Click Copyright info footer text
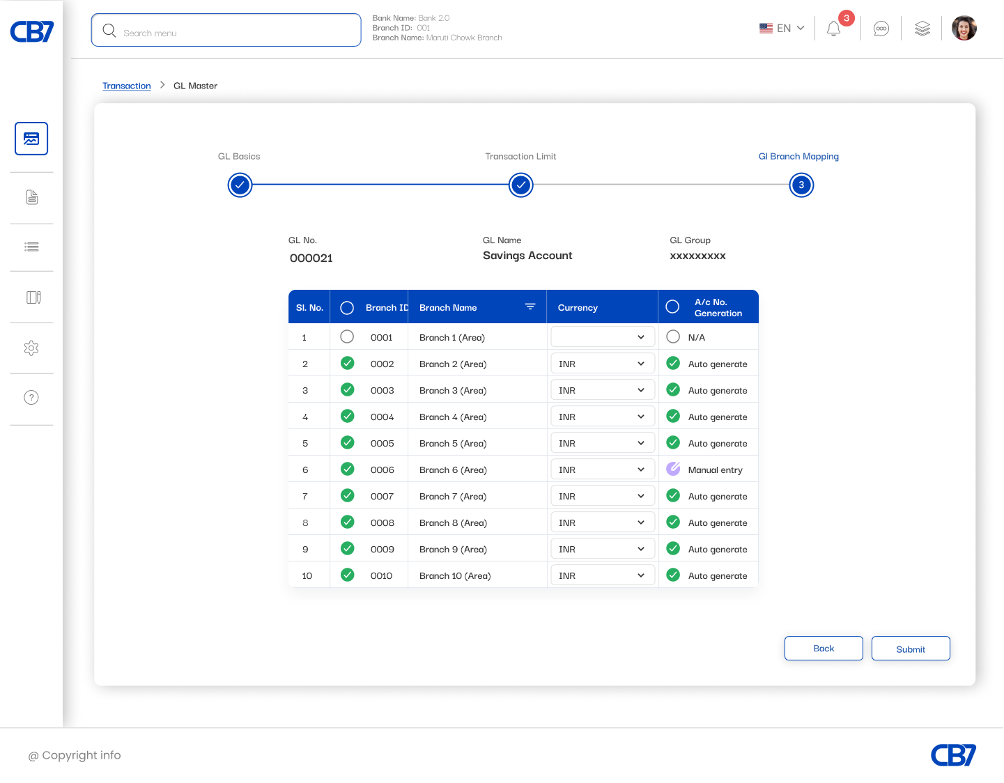This screenshot has height=783, width=1004. tap(75, 755)
